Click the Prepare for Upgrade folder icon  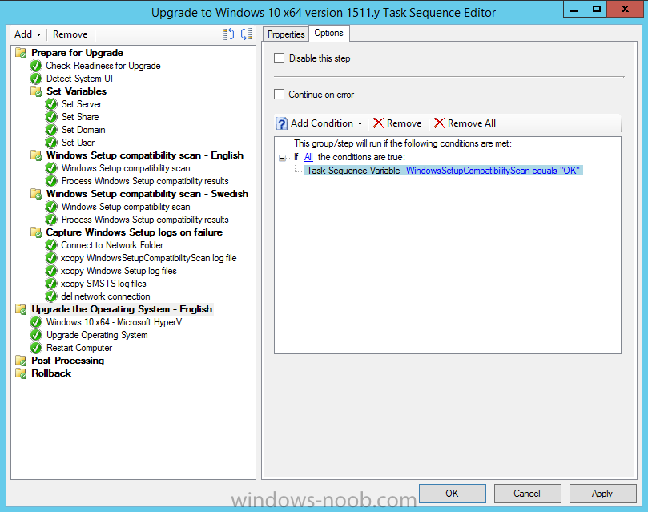click(x=21, y=53)
